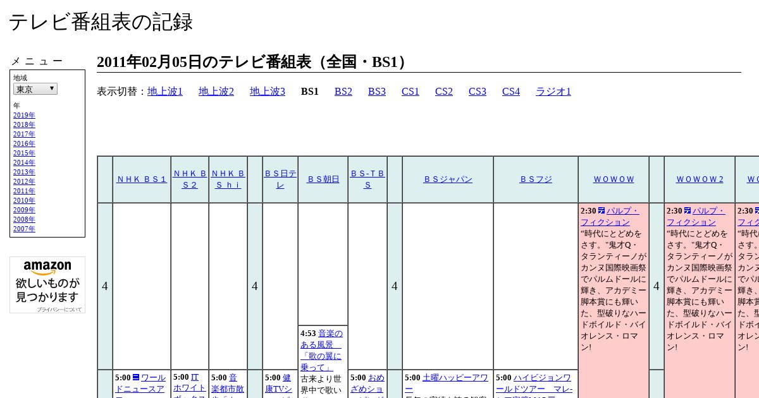Open 音楽のある風景 program at 4:53

321,351
